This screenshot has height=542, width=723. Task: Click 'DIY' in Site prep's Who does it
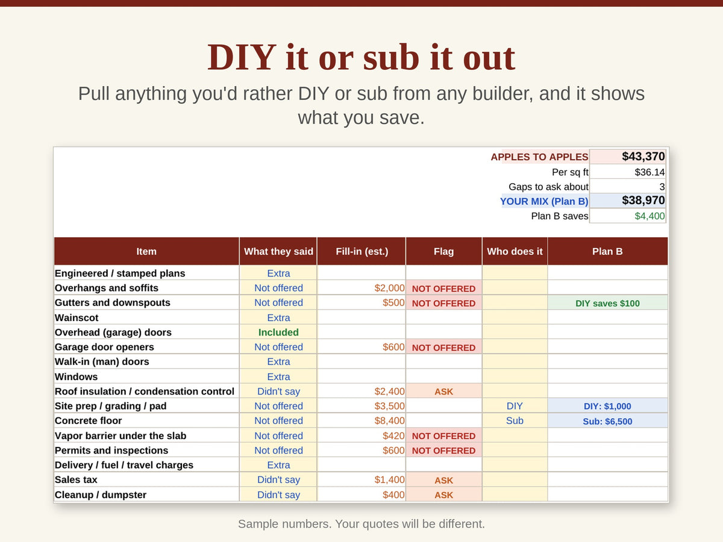(515, 406)
